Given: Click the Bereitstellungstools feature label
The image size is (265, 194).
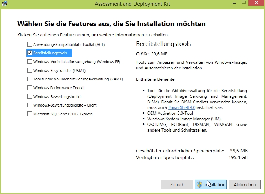Looking at the screenshot, I should (50, 53).
